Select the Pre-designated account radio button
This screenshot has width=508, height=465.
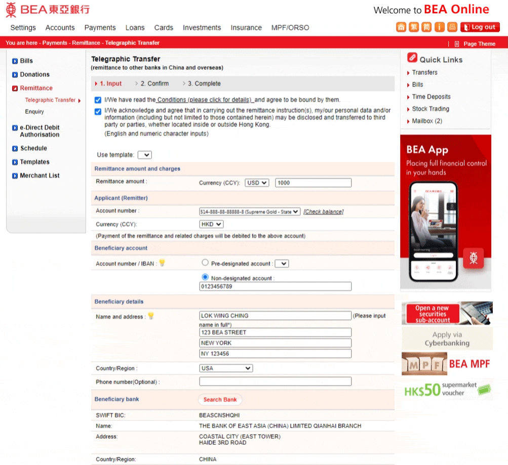click(x=205, y=263)
